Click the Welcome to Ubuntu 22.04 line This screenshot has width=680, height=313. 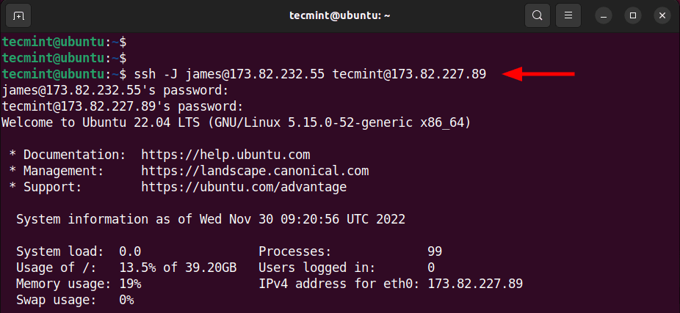(x=236, y=123)
